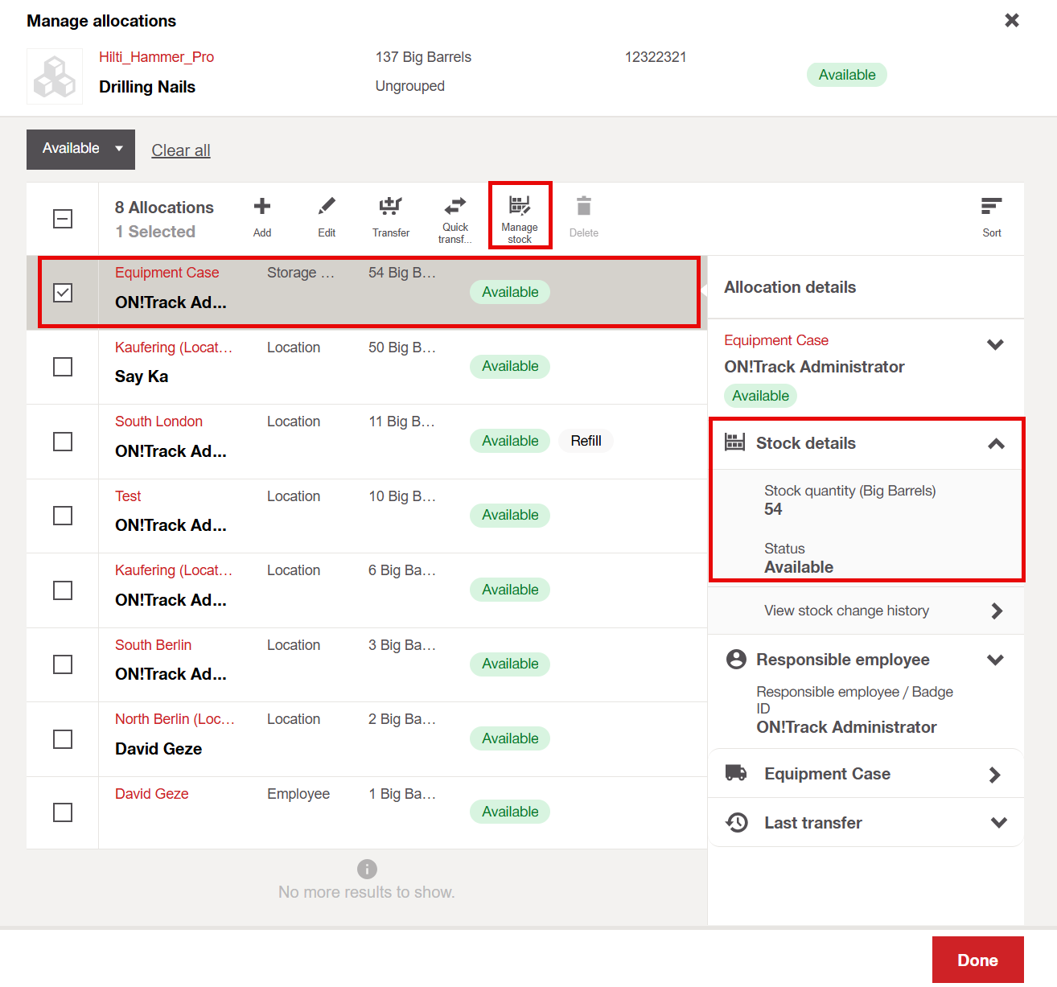Click the Edit pencil icon
The width and height of the screenshot is (1057, 987).
pyautogui.click(x=327, y=208)
